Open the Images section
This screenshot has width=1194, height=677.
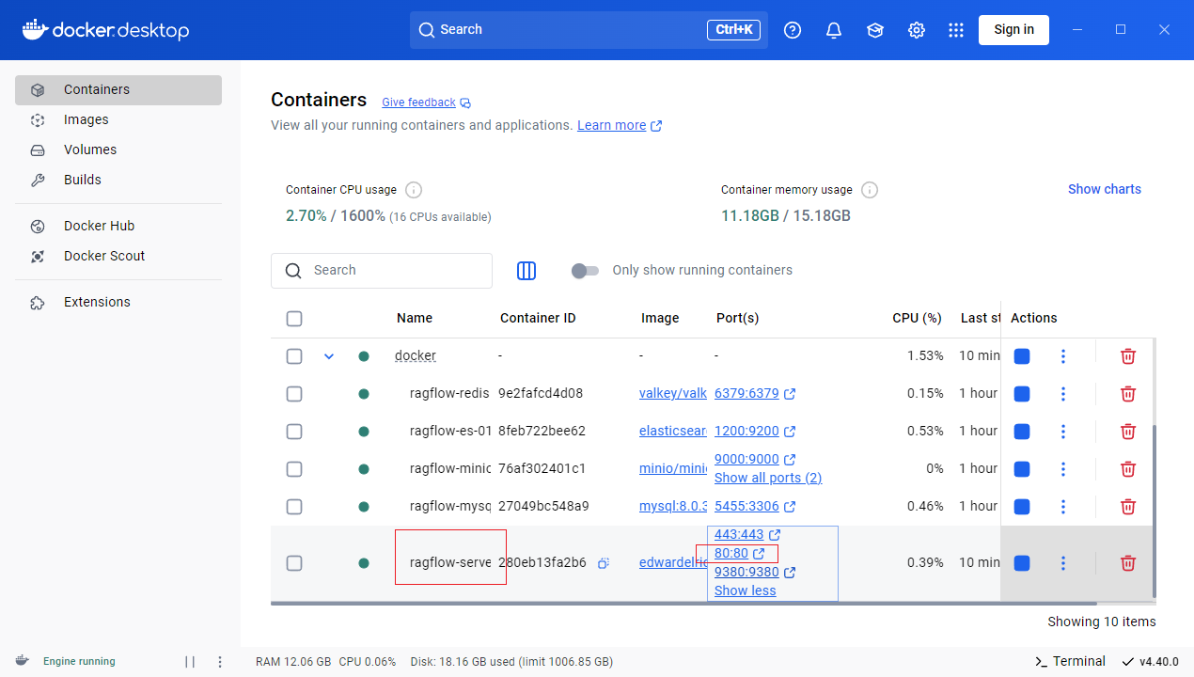[x=118, y=120]
